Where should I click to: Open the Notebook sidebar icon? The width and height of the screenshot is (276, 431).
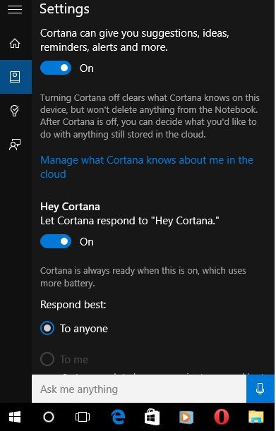pos(15,77)
